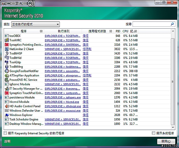
Task: Click the persistence Module icon
Action: pyautogui.click(x=7, y=97)
